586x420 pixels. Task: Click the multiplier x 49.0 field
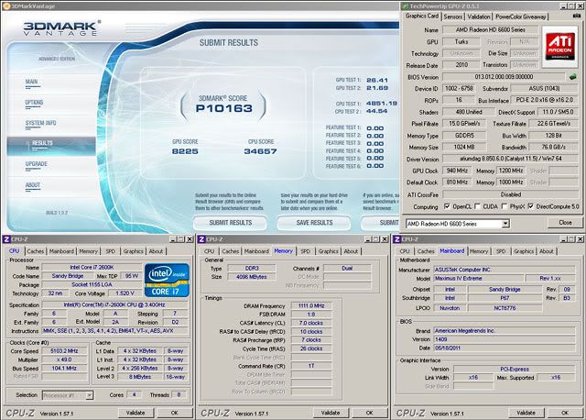pyautogui.click(x=65, y=359)
